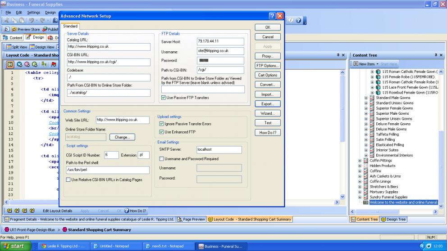Click the help question mark icon in dialog title
The height and width of the screenshot is (251, 447).
[272, 16]
